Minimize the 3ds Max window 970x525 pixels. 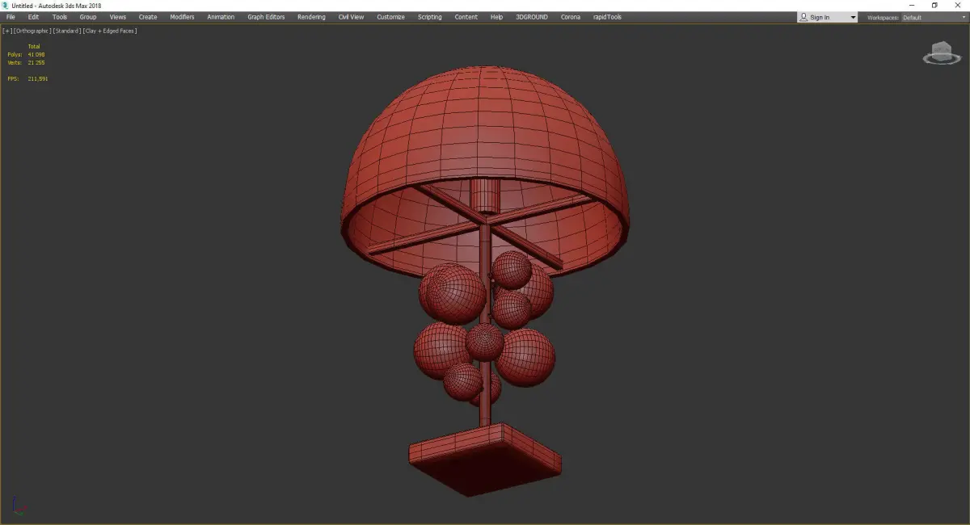(913, 6)
